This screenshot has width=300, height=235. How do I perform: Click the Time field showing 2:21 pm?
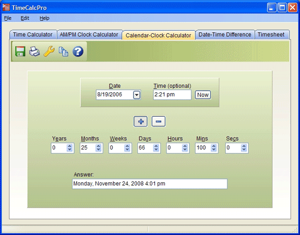[x=172, y=95]
